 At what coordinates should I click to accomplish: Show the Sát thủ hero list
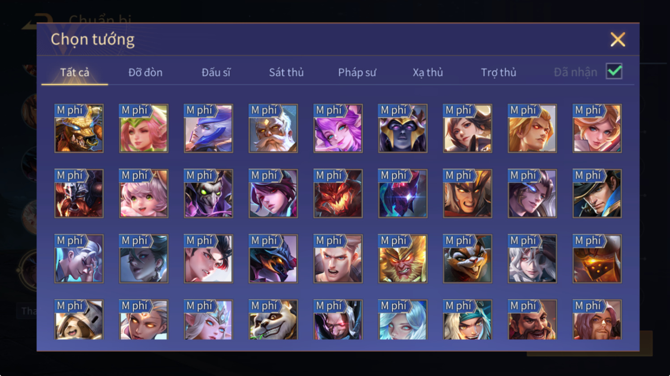tap(286, 72)
